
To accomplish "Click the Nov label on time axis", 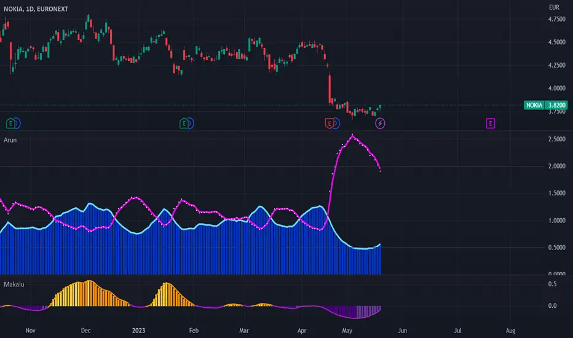I will [x=30, y=331].
